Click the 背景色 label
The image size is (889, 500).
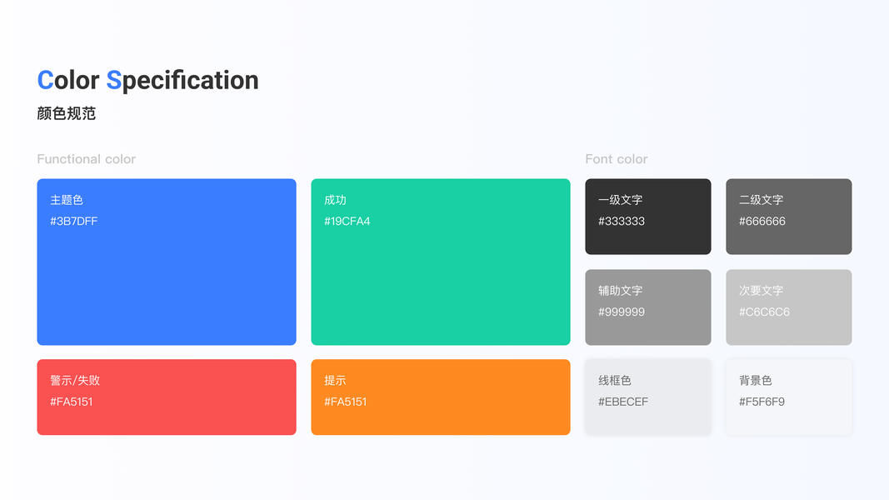pyautogui.click(x=755, y=380)
